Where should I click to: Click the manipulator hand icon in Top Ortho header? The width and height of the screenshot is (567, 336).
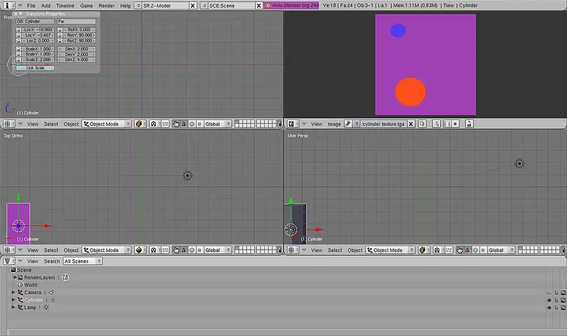coord(176,250)
